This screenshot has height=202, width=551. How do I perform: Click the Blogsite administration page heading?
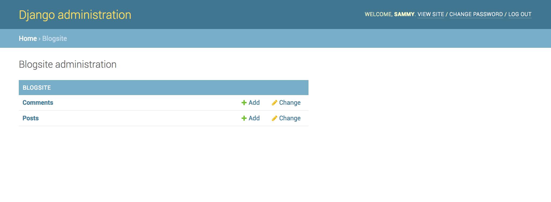[x=68, y=64]
